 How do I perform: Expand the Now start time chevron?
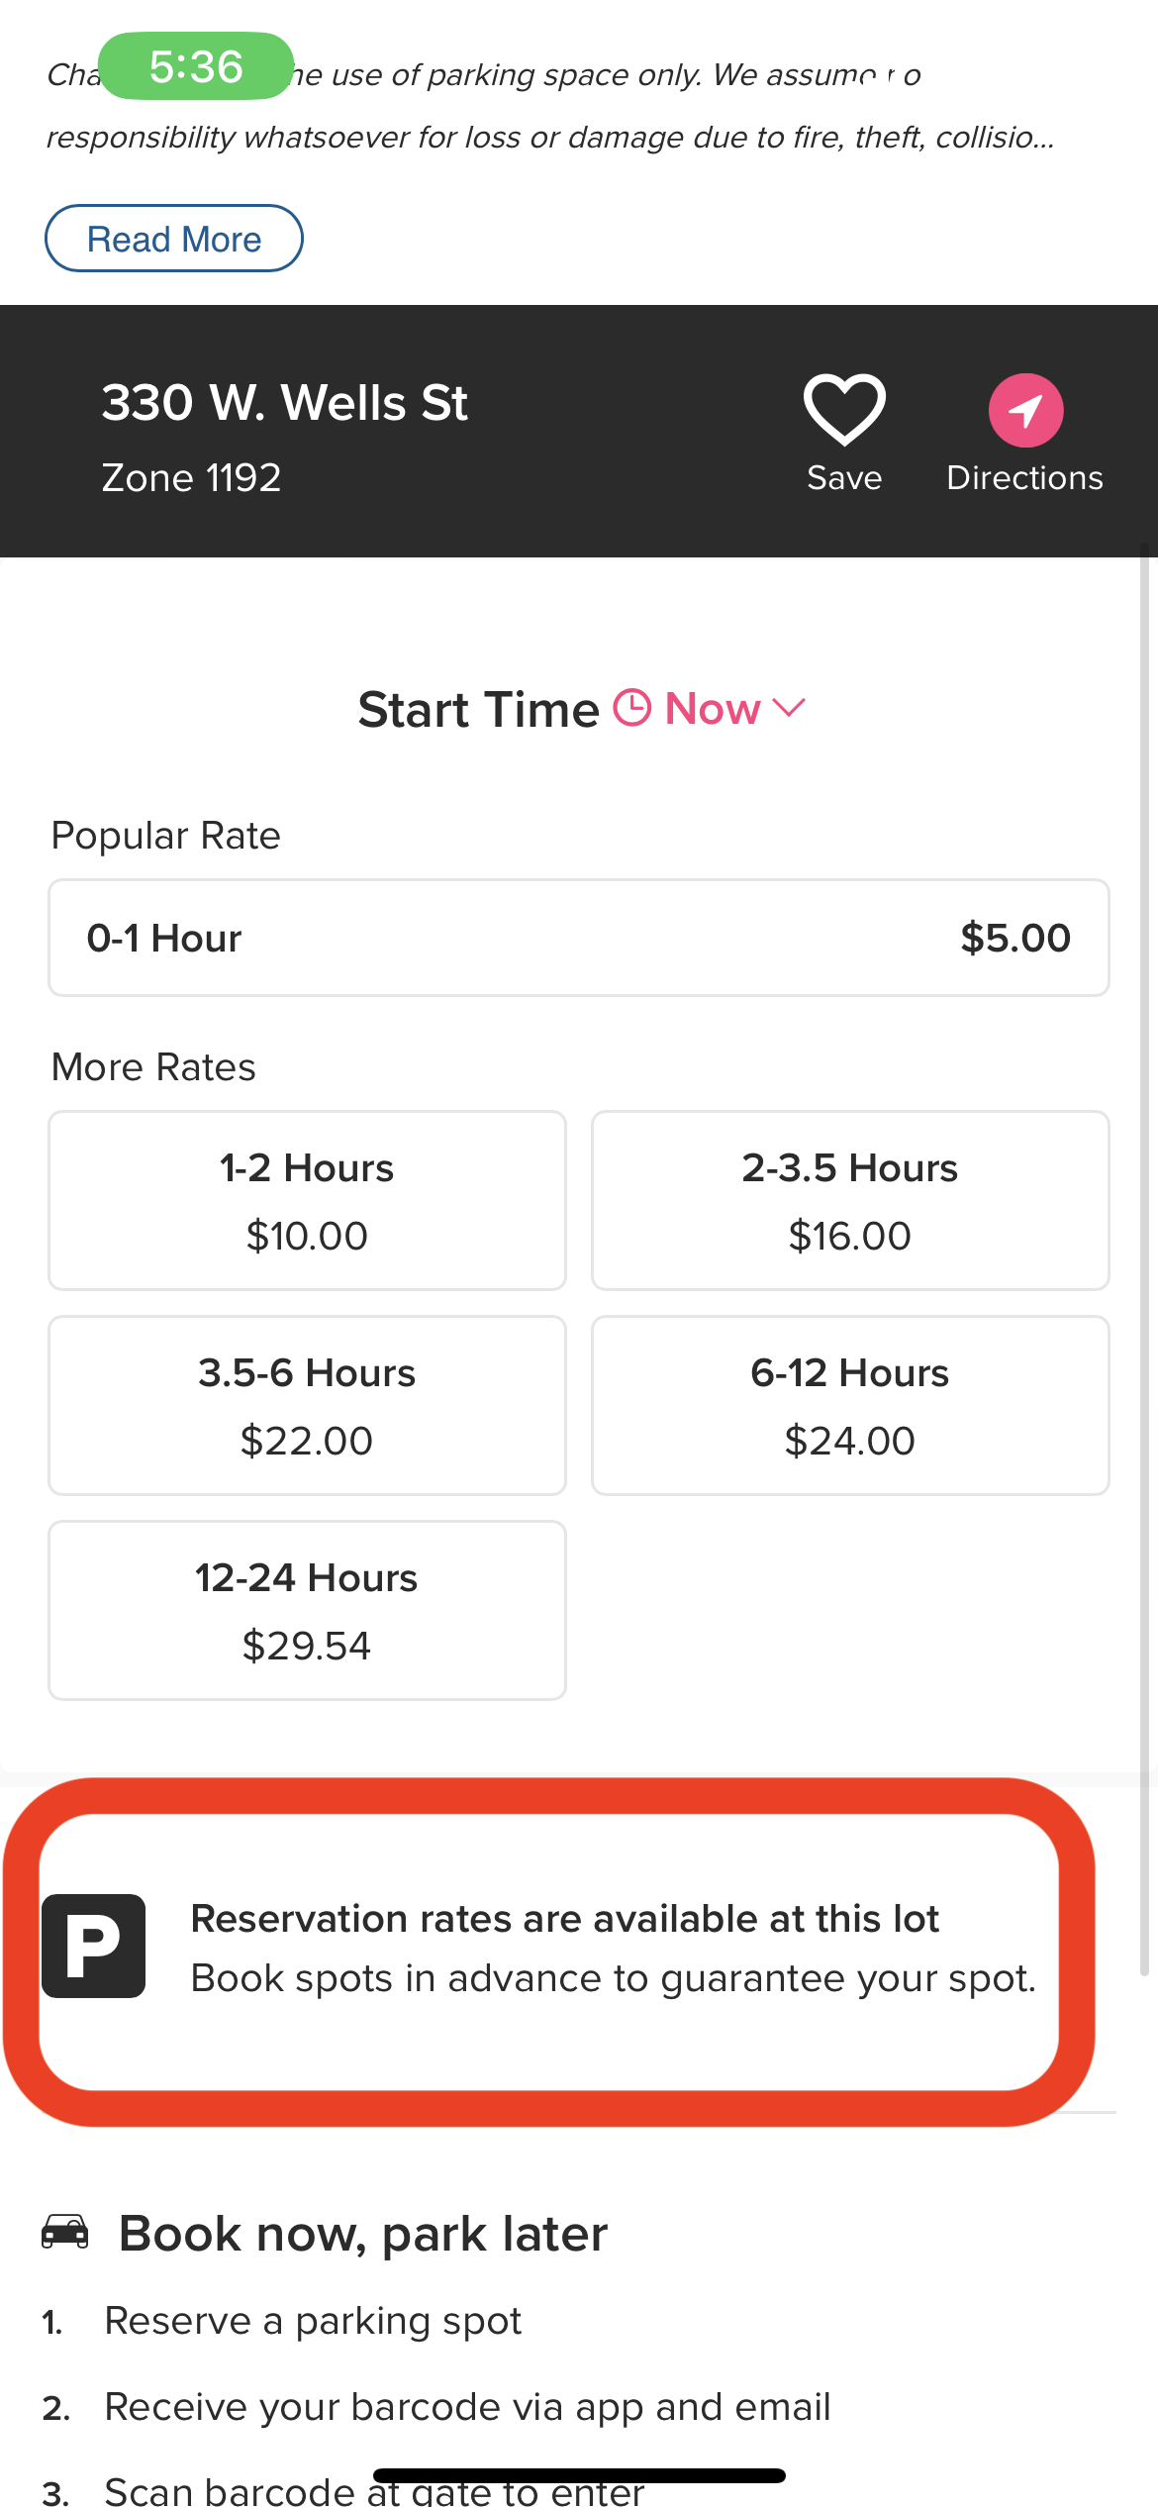789,708
